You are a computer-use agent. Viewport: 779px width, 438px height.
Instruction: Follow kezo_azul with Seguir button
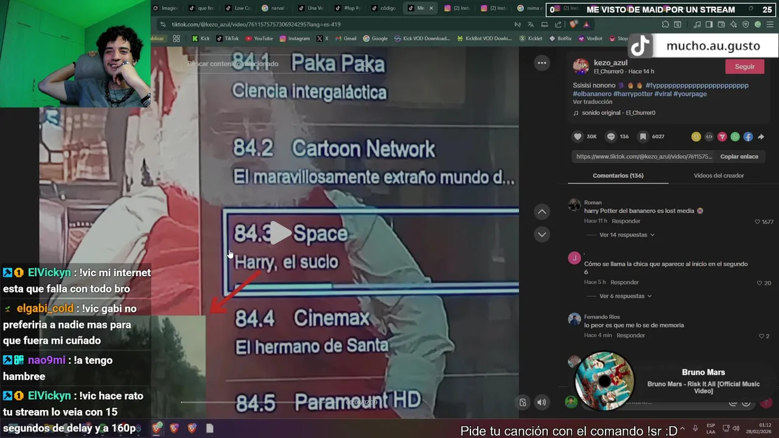click(x=745, y=67)
